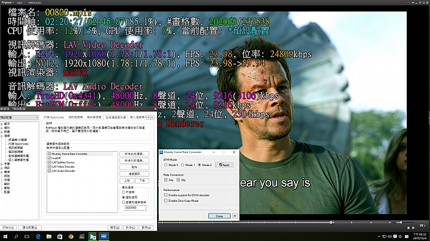Uncheck LAV Video Decoder filter

click(50, 167)
